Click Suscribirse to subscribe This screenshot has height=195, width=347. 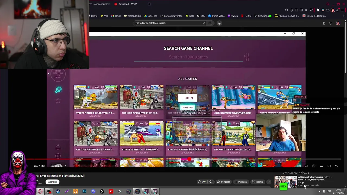(x=53, y=182)
